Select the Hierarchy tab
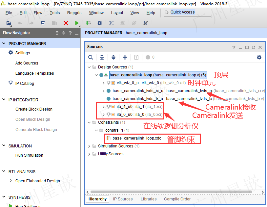The image size is (267, 207). click(97, 199)
